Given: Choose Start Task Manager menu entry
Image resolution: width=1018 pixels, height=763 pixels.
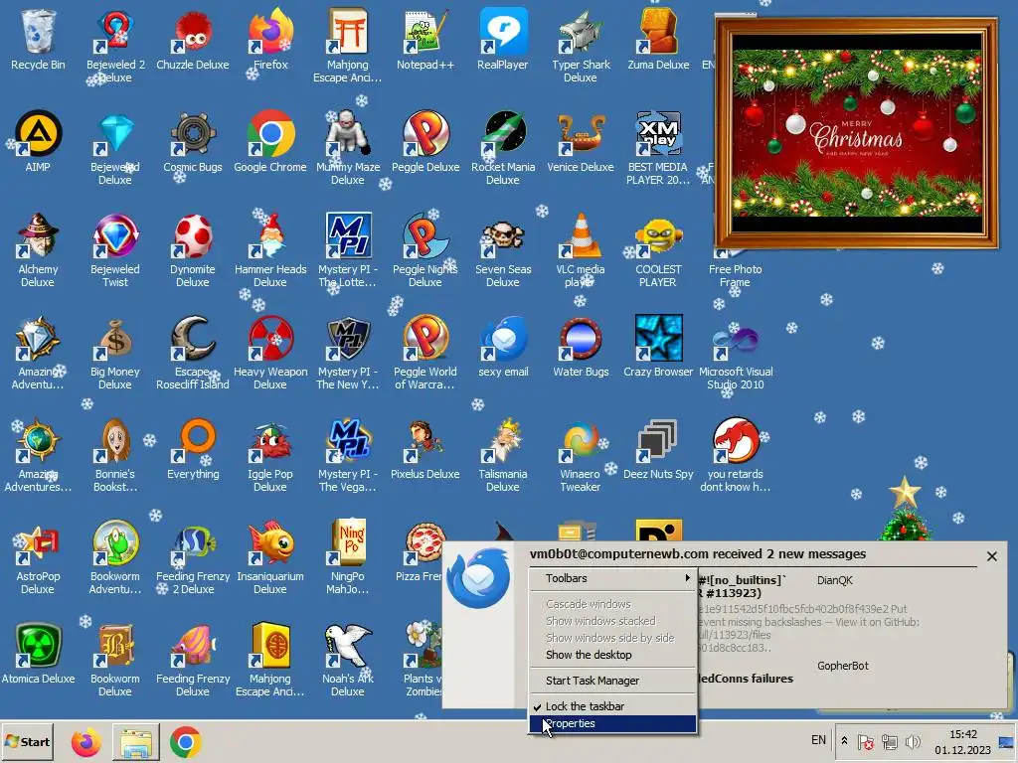Looking at the screenshot, I should click(612, 680).
